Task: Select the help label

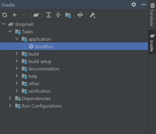Action: pyautogui.click(x=33, y=76)
